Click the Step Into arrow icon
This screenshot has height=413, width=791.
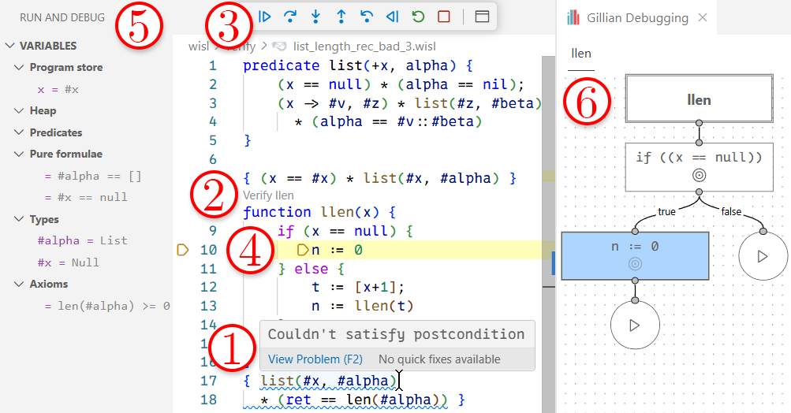tap(315, 16)
